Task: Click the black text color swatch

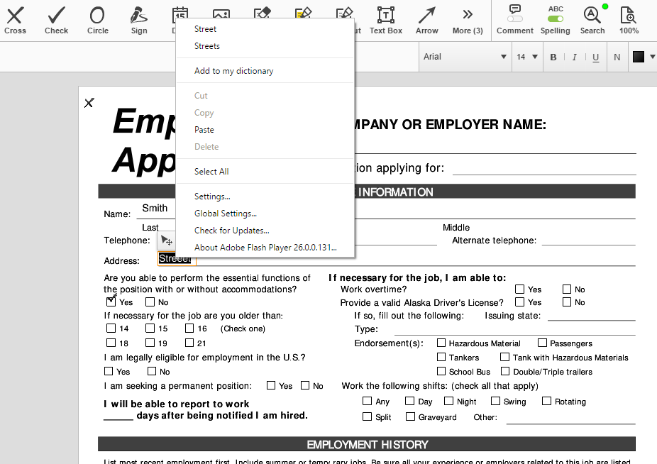Action: pos(638,57)
